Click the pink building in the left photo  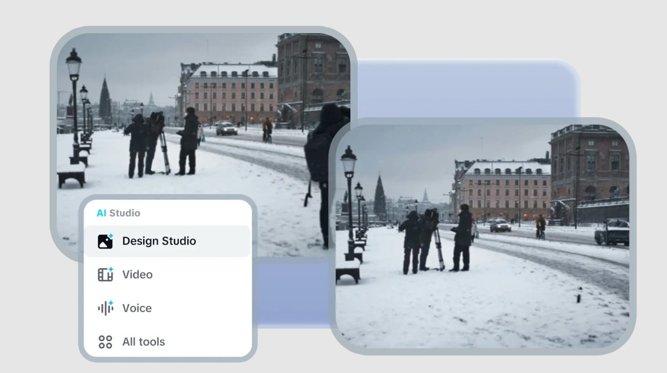point(230,94)
